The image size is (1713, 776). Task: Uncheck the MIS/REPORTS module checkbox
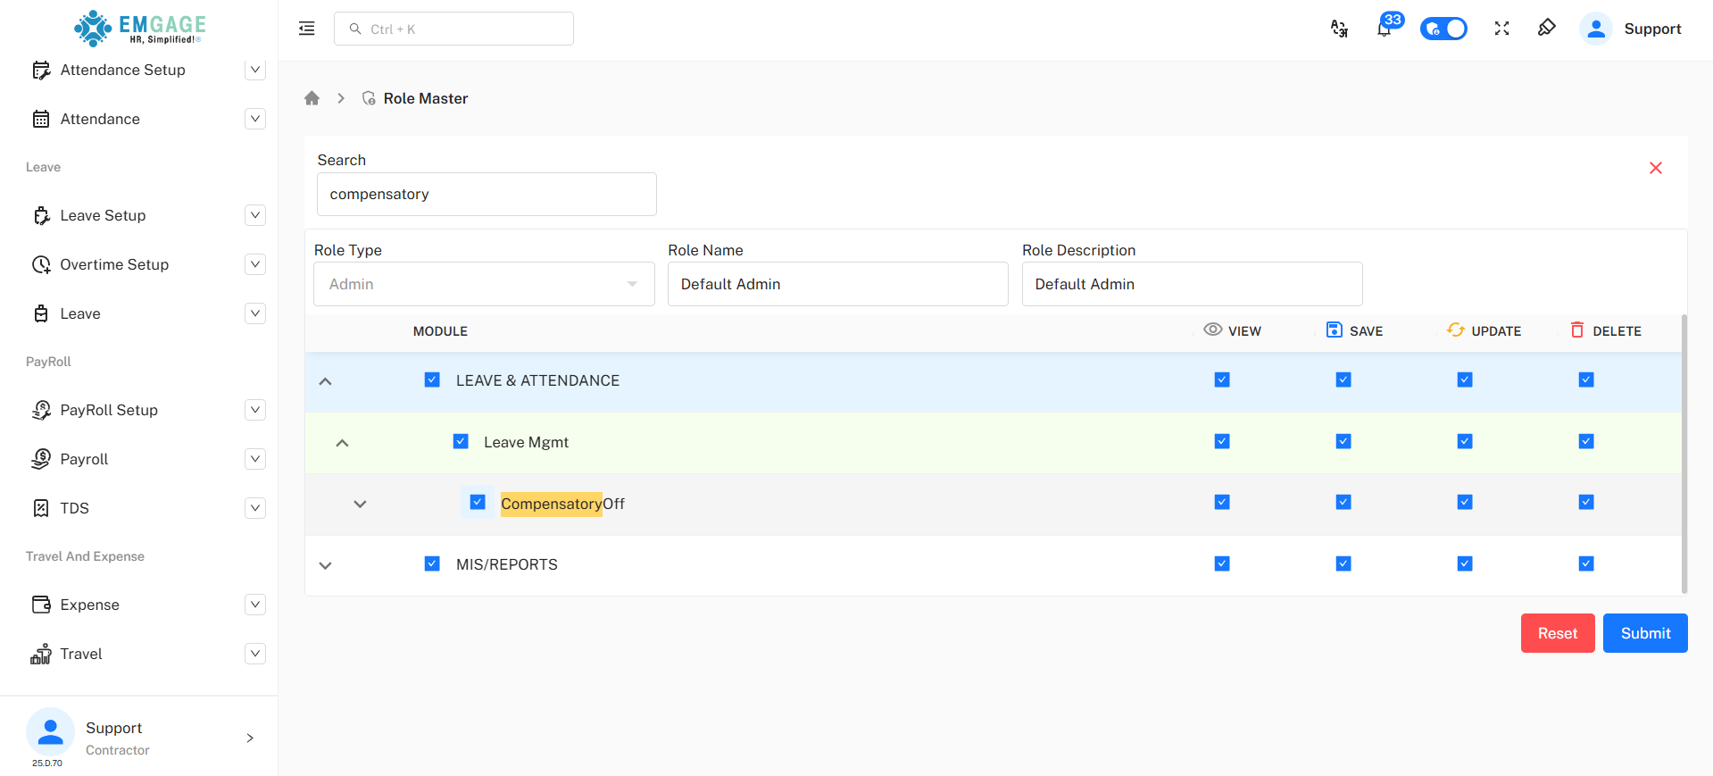tap(432, 563)
